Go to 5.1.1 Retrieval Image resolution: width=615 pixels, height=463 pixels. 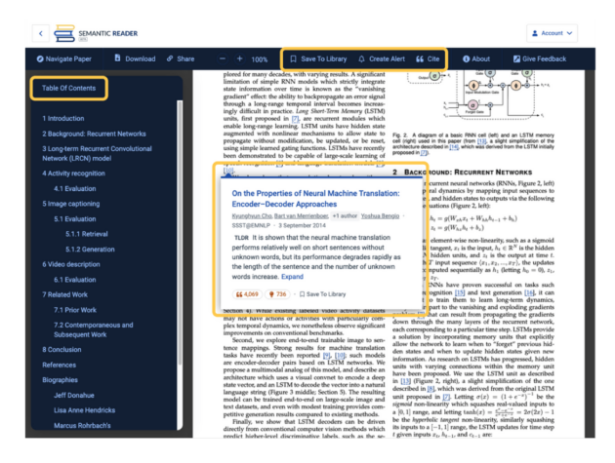[87, 234]
